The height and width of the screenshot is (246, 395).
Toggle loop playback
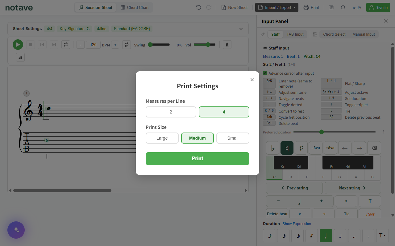[x=66, y=45]
